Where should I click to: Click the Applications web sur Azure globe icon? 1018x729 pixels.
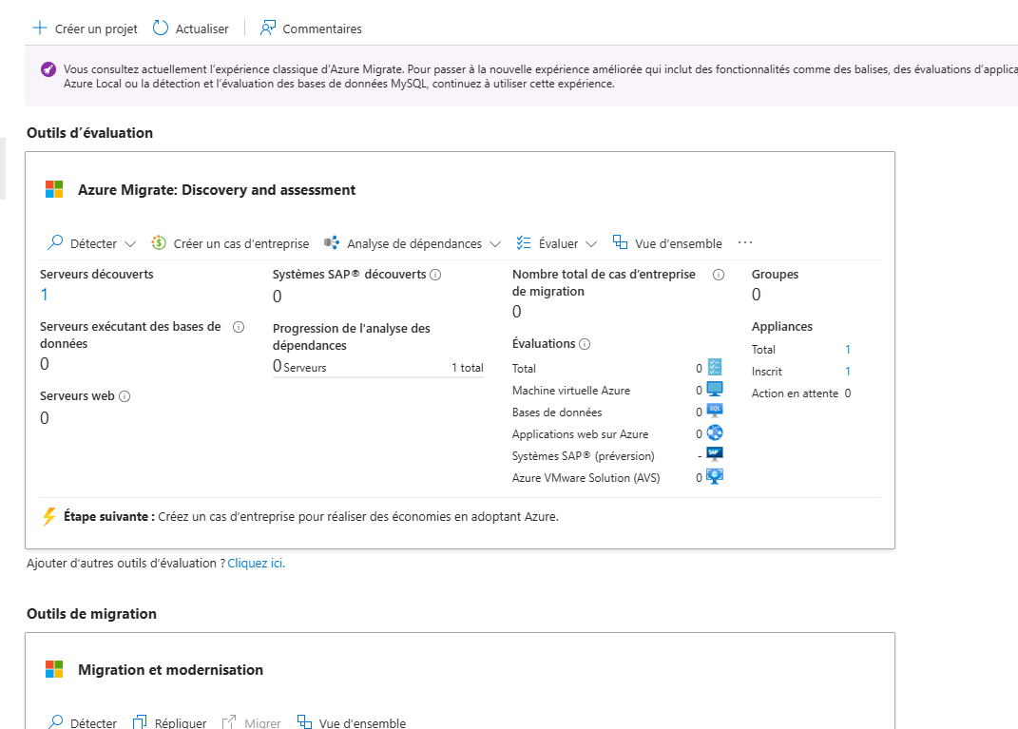coord(715,432)
